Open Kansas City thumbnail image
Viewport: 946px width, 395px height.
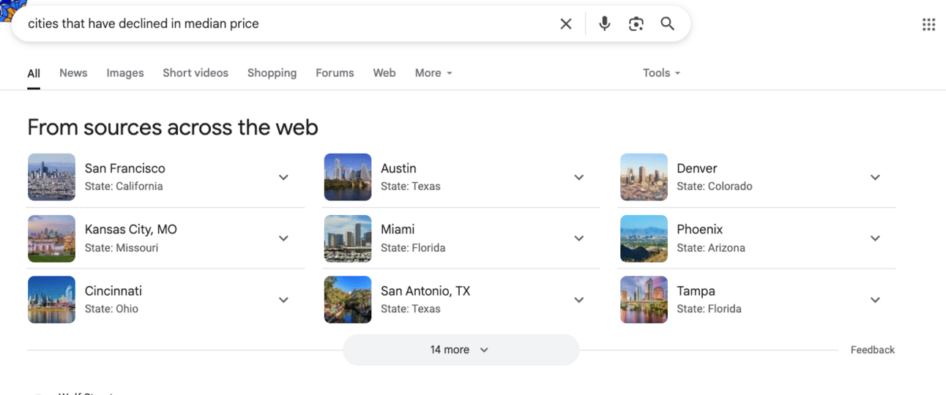tap(51, 238)
